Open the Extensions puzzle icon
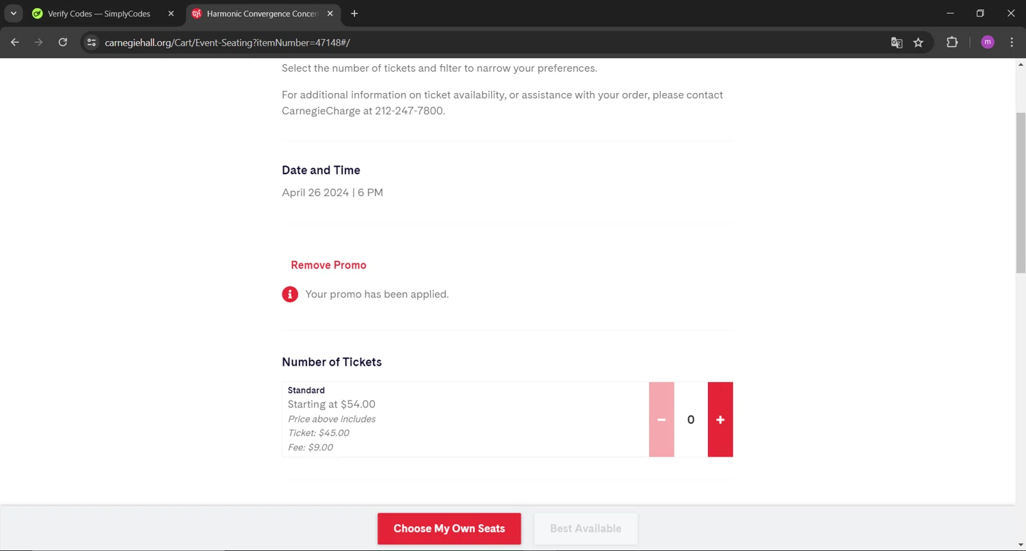Screen dimensions: 1026x551 point(952,42)
